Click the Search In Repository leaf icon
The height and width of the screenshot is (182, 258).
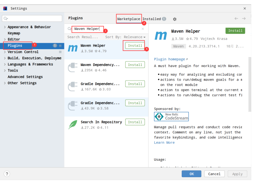[x=73, y=125]
